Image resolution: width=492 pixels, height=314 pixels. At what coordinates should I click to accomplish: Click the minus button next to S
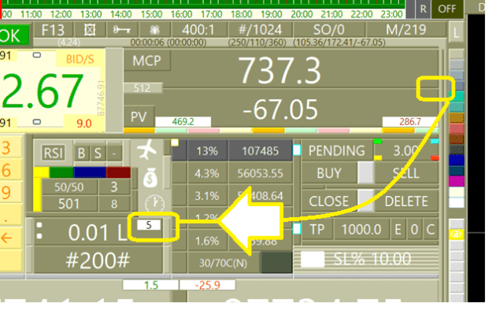[114, 153]
